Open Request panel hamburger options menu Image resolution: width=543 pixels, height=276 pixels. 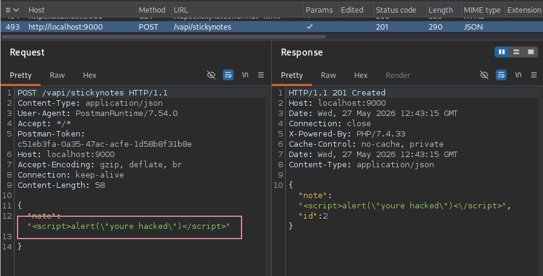click(x=261, y=75)
